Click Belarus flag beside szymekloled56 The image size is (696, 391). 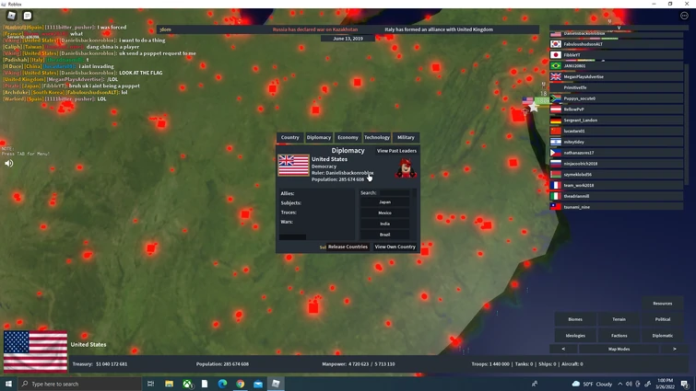click(x=556, y=174)
